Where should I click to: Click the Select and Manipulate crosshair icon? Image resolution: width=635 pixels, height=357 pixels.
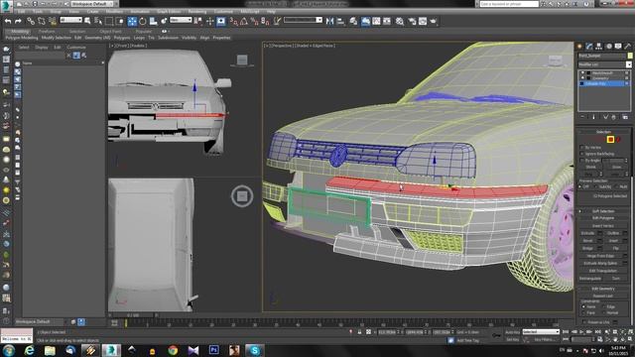pyautogui.click(x=209, y=21)
